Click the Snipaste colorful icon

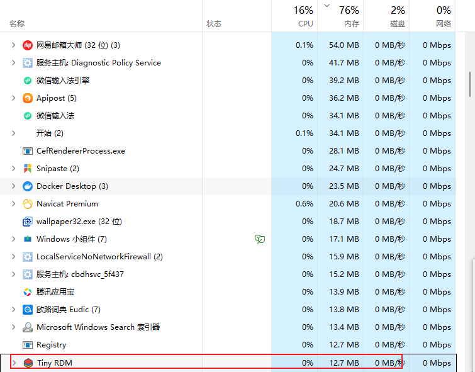[28, 169]
